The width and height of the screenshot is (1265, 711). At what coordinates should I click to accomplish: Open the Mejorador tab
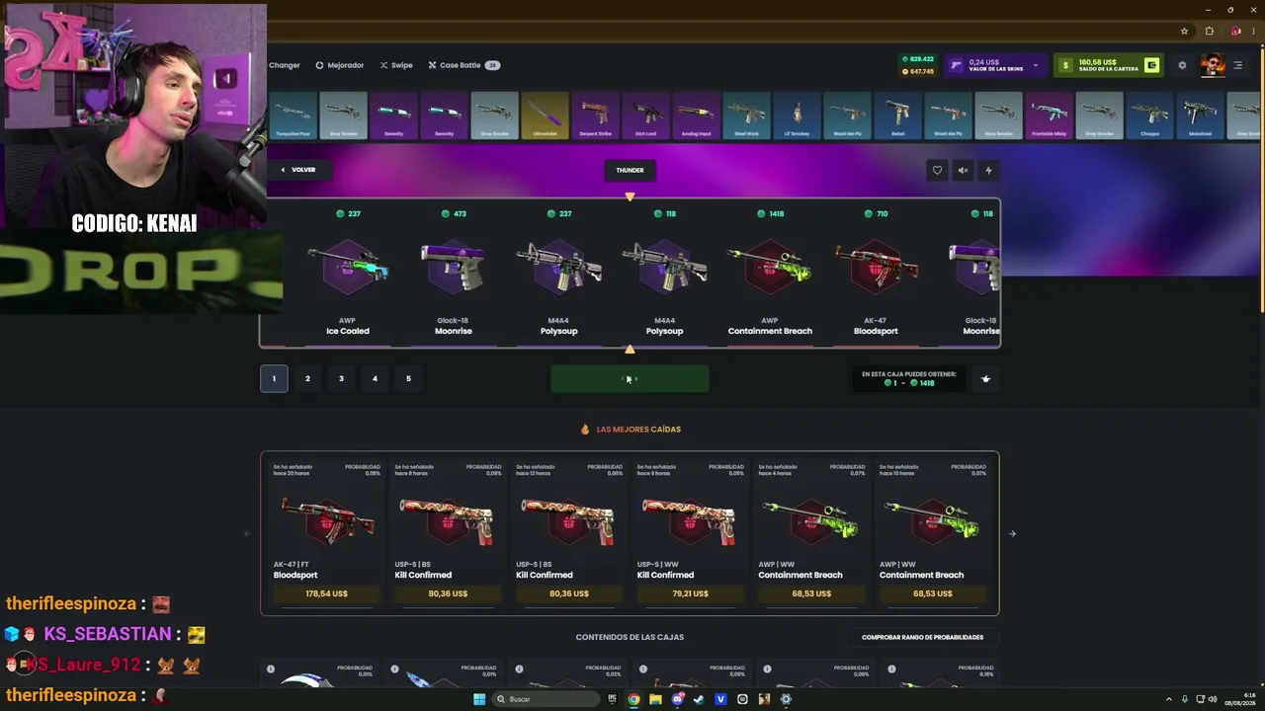[340, 65]
